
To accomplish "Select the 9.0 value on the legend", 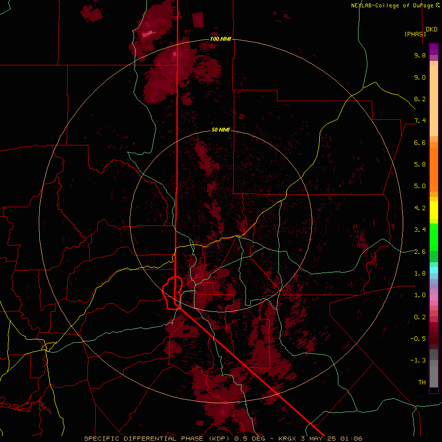I will pyautogui.click(x=420, y=77).
